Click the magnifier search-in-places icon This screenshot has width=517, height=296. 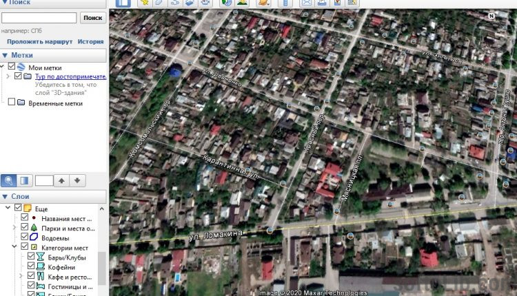click(x=8, y=180)
